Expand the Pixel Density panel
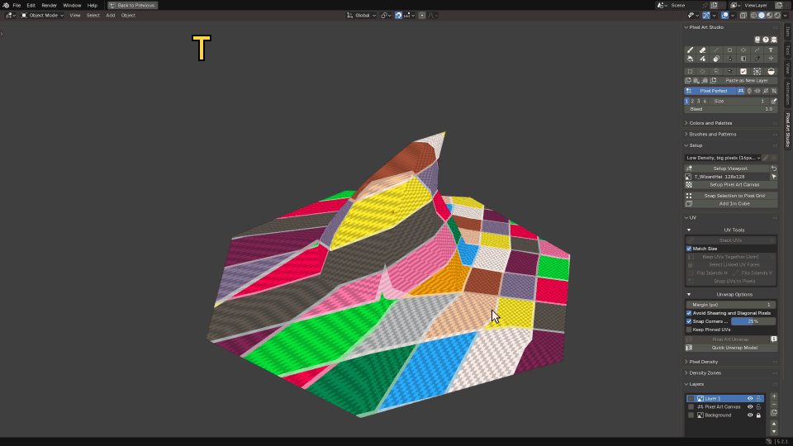Screen dimensions: 793x446 pos(704,362)
